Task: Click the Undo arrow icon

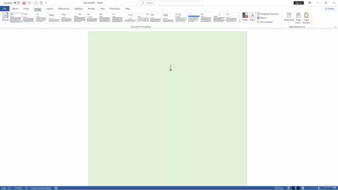Action: point(29,3)
